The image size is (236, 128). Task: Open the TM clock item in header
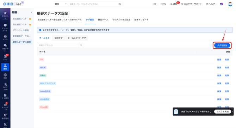163,4
